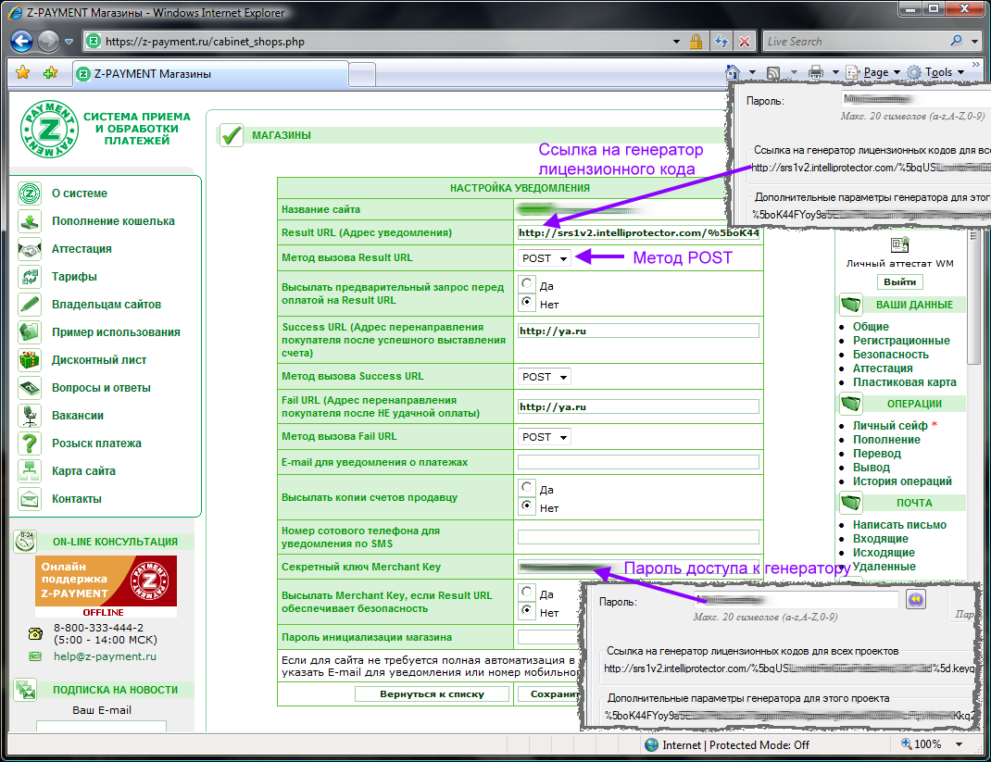Click the Входящие mail link
This screenshot has height=762, width=991.
pos(881,539)
